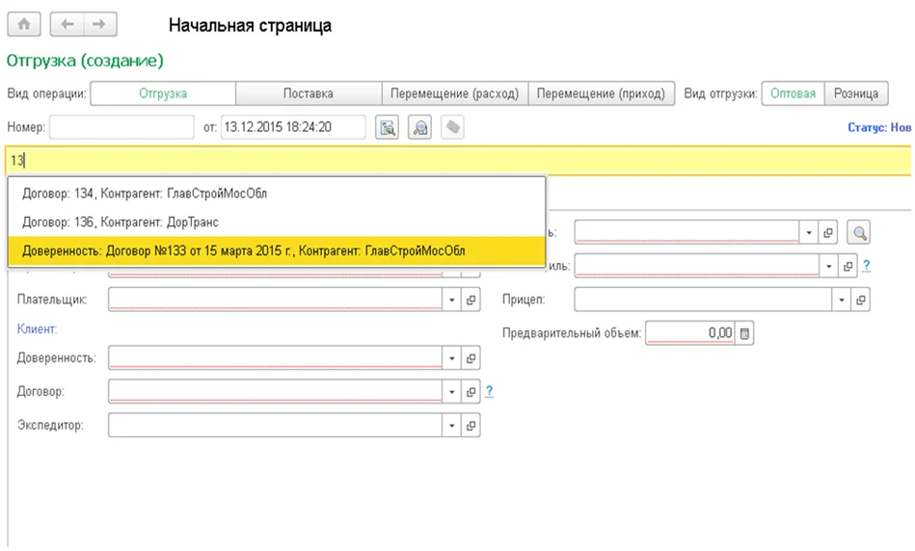This screenshot has height=551, width=915.
Task: Choose the Розница shipment type
Action: (x=854, y=93)
